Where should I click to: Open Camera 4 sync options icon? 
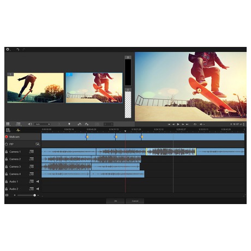32,174
